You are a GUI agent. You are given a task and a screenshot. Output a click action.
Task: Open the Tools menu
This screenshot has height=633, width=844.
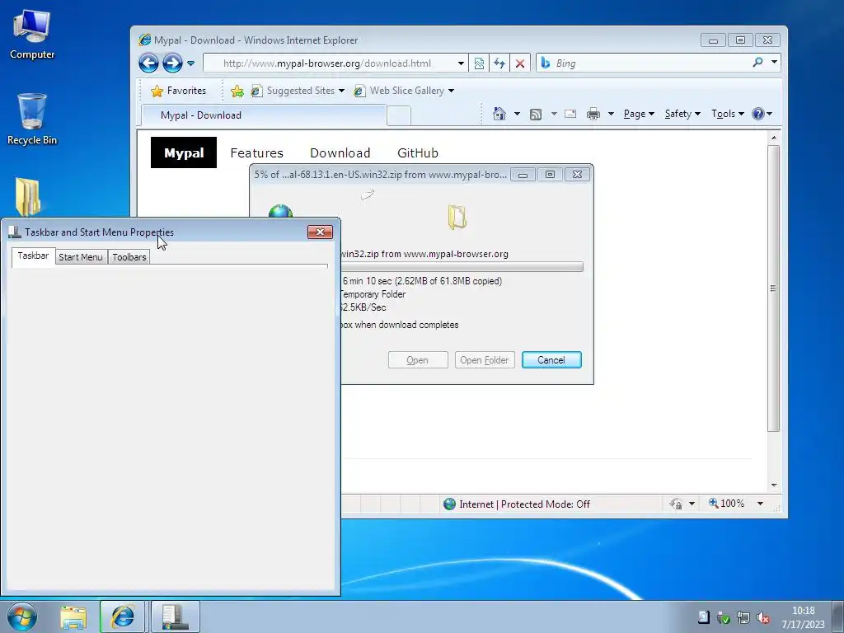point(727,114)
